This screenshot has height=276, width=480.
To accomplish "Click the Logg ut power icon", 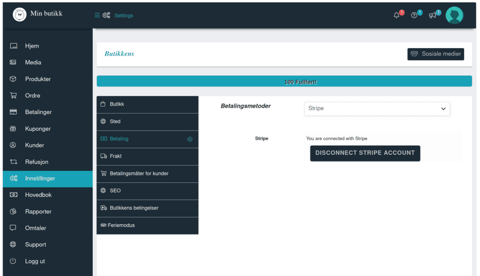I will (13, 261).
